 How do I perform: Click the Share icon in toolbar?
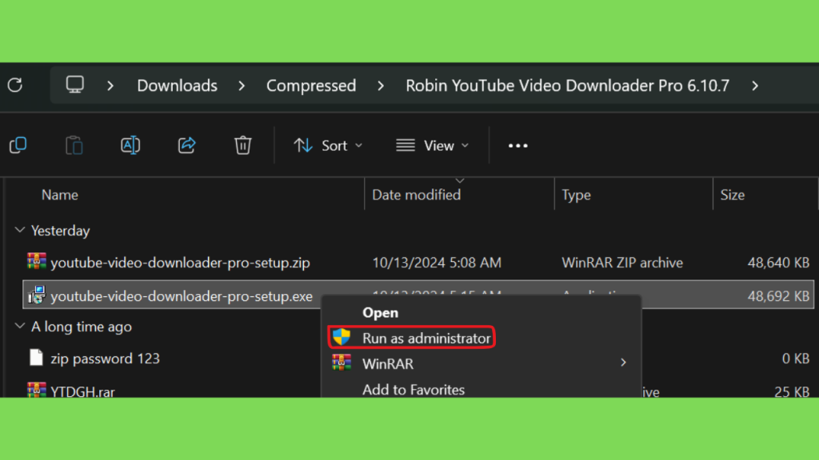click(x=186, y=145)
